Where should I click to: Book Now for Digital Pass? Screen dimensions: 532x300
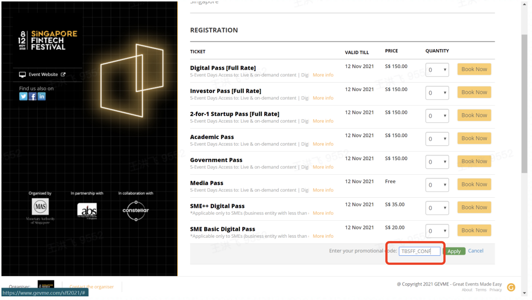474,69
